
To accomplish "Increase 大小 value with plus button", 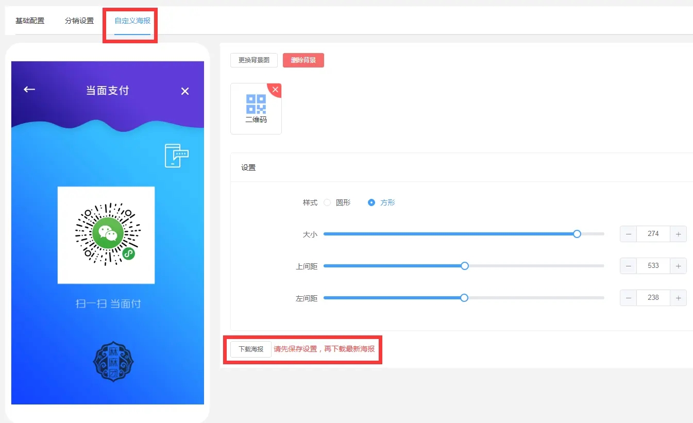I will (x=678, y=234).
